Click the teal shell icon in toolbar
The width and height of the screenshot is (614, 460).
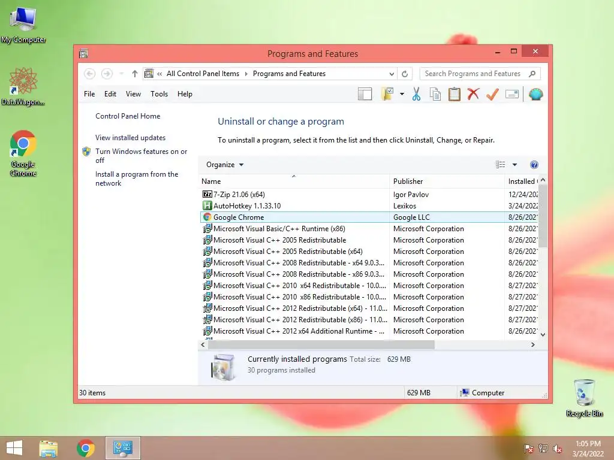tap(535, 94)
